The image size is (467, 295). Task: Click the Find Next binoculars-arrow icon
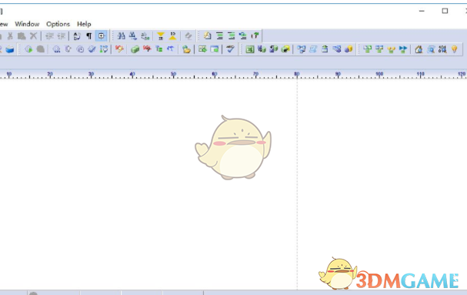133,36
